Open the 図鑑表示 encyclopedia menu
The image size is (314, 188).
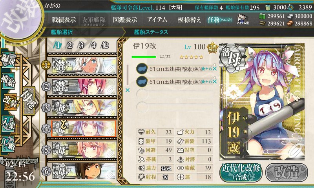click(x=125, y=20)
